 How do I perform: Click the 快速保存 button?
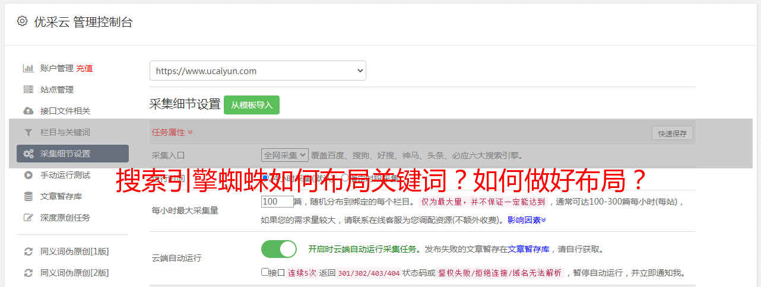click(x=673, y=133)
